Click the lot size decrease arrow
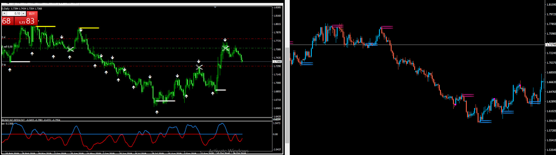The height and width of the screenshot is (155, 556). point(4,14)
